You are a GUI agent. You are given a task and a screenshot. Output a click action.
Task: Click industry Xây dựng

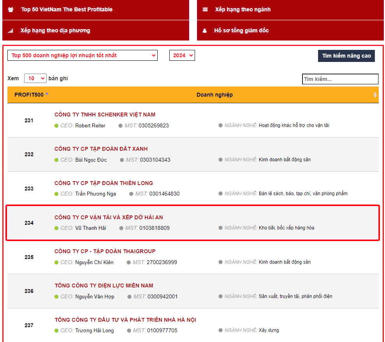(269, 330)
